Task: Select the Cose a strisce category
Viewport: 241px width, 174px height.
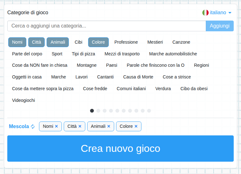Action: pos(177,77)
